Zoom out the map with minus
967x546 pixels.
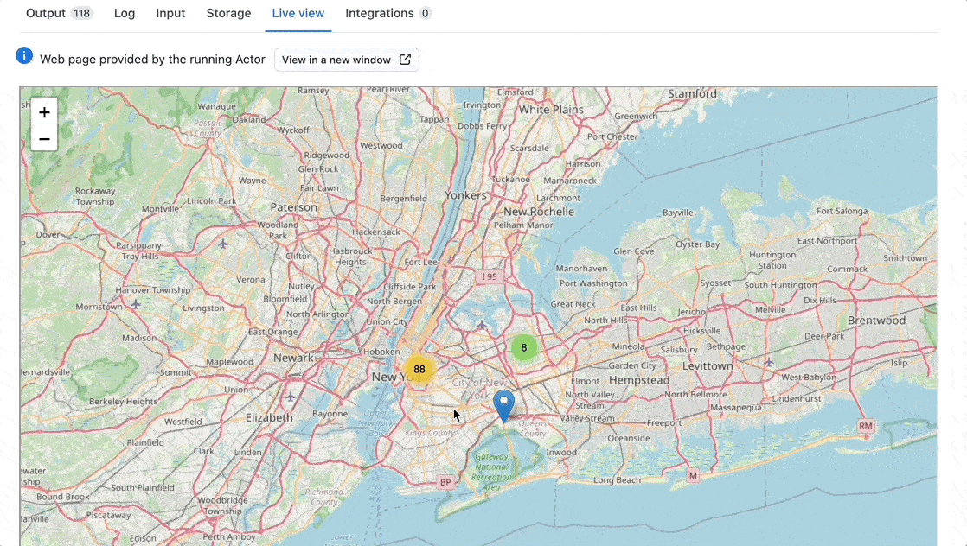tap(44, 138)
